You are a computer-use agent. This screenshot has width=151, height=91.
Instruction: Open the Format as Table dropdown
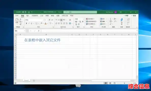[x=92, y=21]
